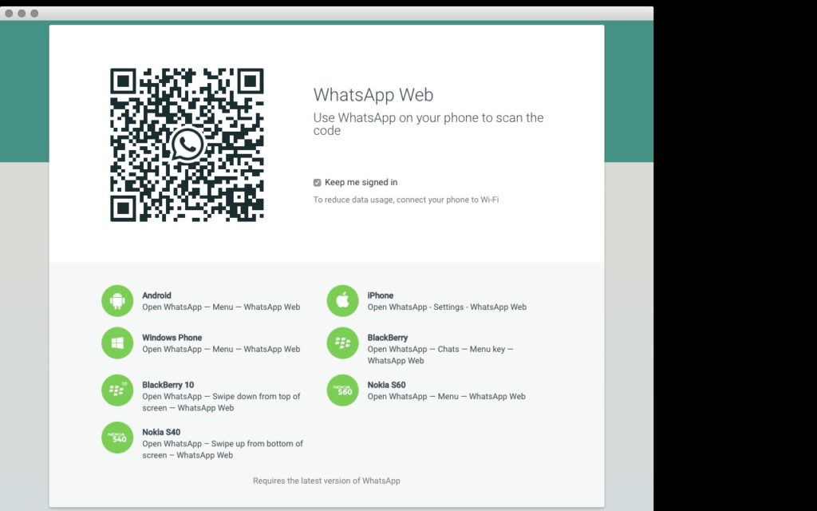The width and height of the screenshot is (817, 511).
Task: Uncheck the Keep me signed in checkbox
Action: pyautogui.click(x=317, y=183)
